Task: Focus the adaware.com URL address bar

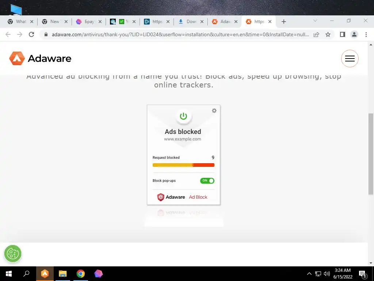Action: pyautogui.click(x=180, y=35)
